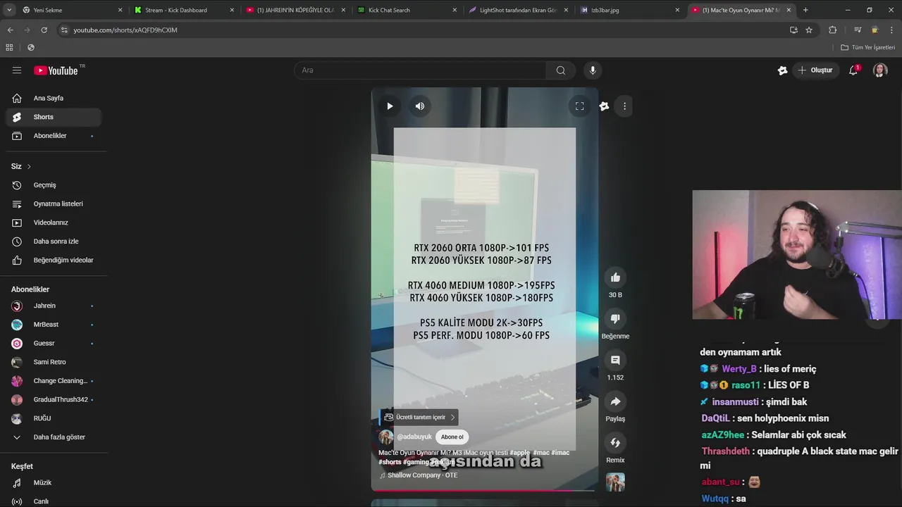Open the GradualThrush342 channel

54,400
